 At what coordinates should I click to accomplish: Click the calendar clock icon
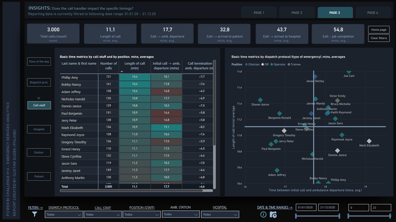tap(273, 215)
